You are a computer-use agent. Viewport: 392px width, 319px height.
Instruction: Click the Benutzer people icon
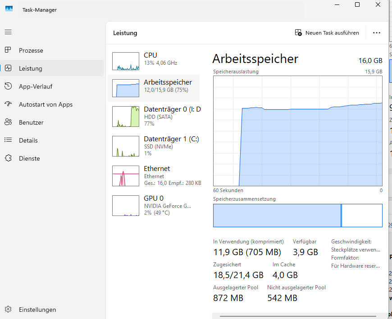8,122
